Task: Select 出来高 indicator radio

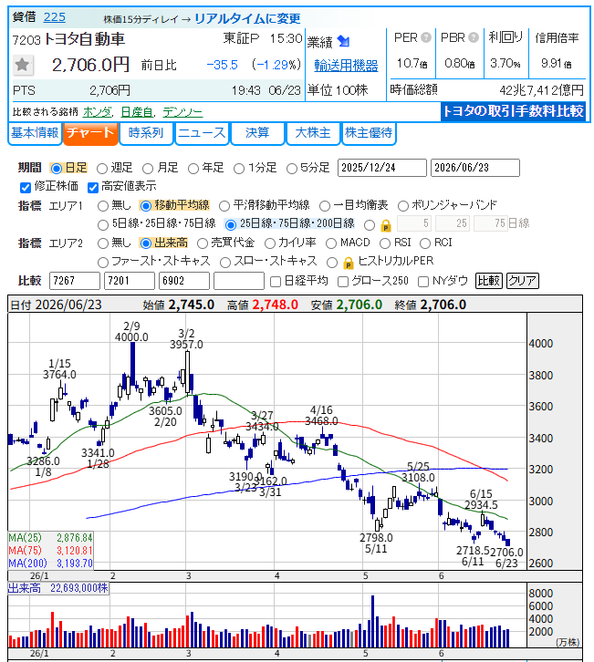Action: click(x=145, y=243)
